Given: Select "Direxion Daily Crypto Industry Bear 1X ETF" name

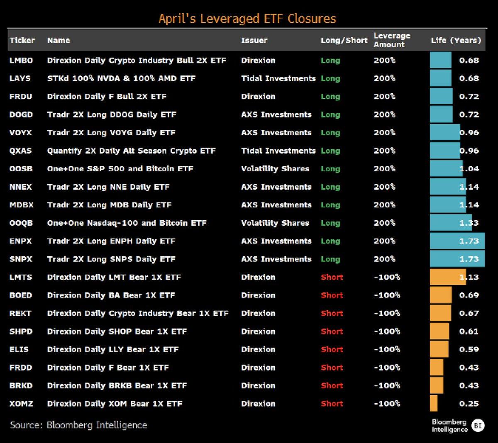Looking at the screenshot, I should (138, 314).
